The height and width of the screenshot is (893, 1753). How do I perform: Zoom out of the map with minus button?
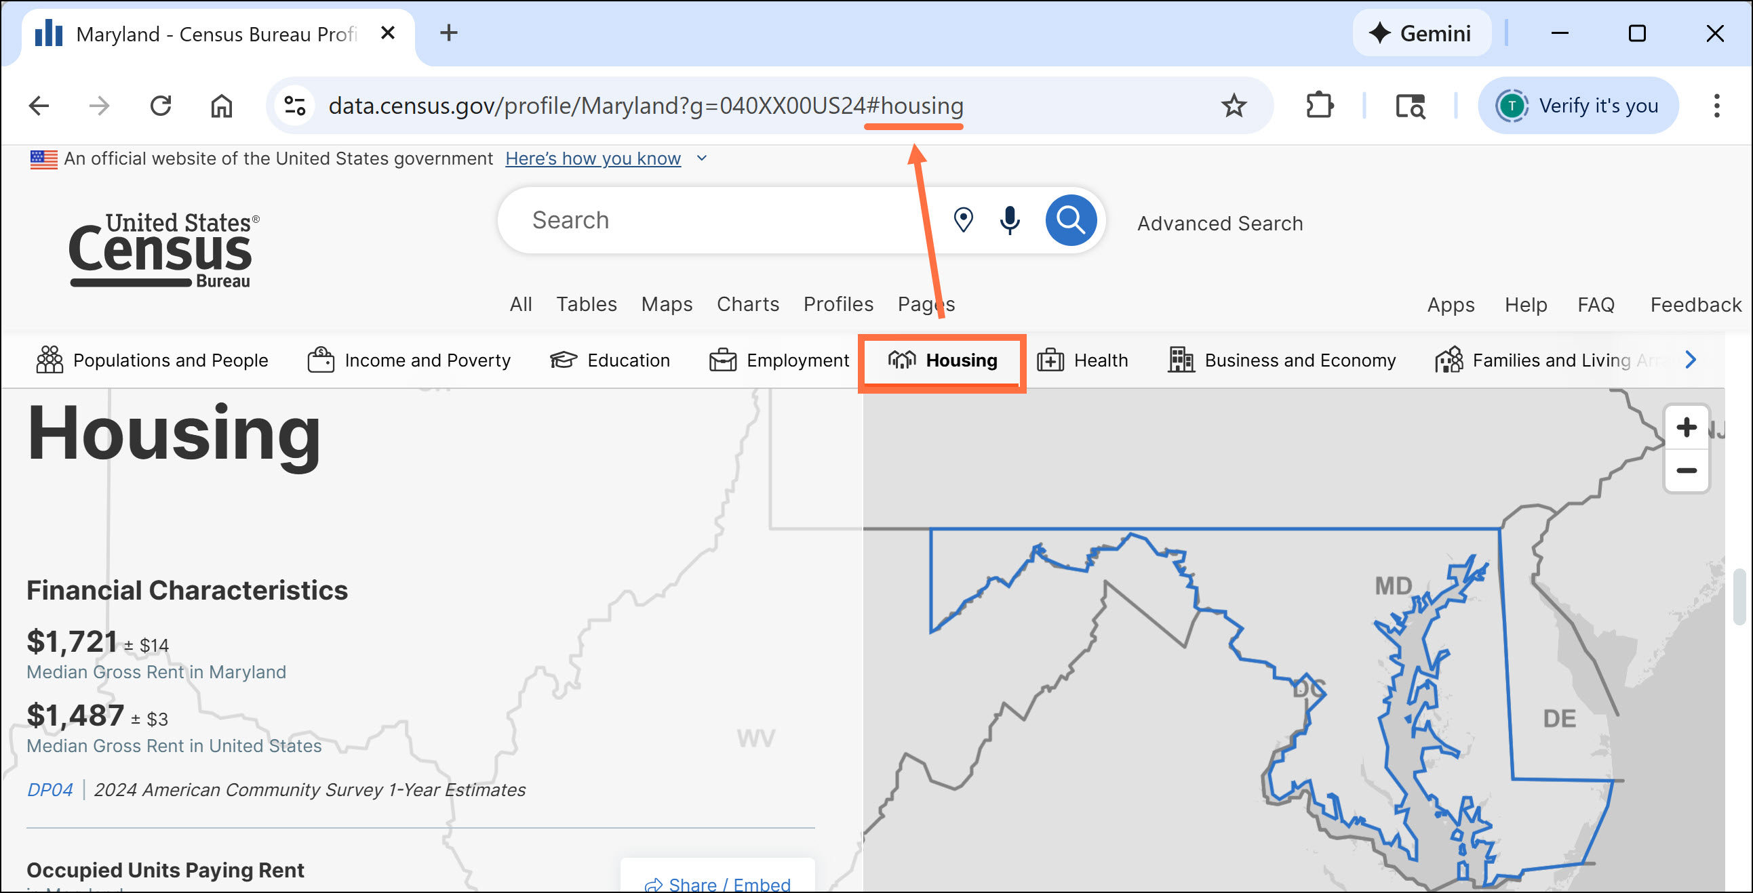click(x=1686, y=471)
